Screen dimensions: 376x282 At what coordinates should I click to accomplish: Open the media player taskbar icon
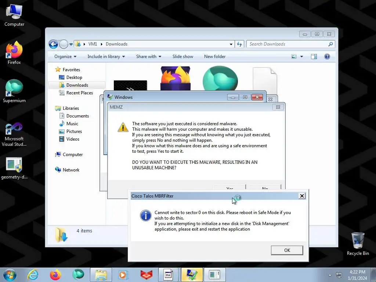point(123,275)
